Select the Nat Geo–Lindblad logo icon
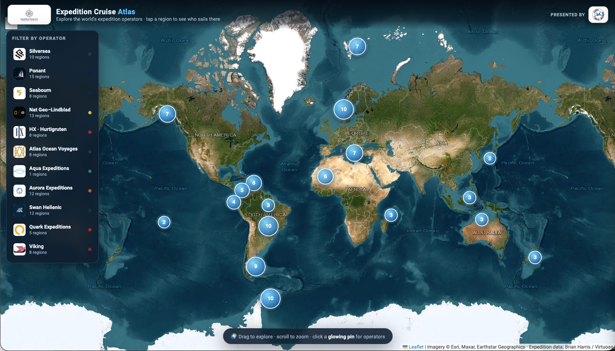Image resolution: width=615 pixels, height=351 pixels. point(20,113)
